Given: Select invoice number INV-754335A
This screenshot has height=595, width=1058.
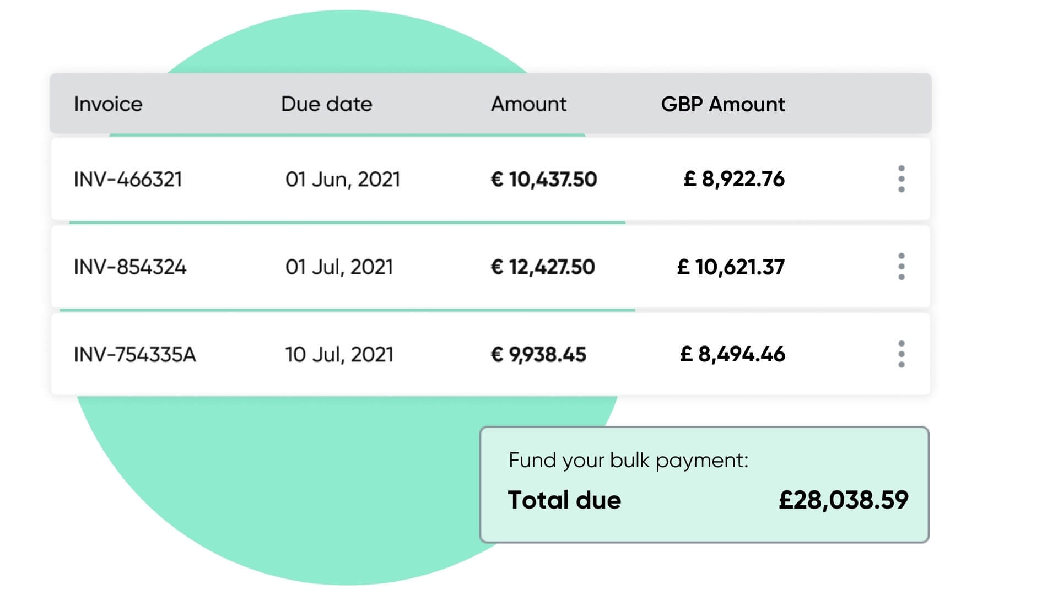Looking at the screenshot, I should [x=135, y=355].
